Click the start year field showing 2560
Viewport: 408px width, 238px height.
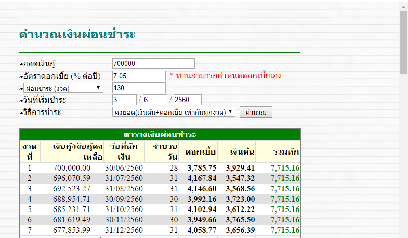[187, 100]
